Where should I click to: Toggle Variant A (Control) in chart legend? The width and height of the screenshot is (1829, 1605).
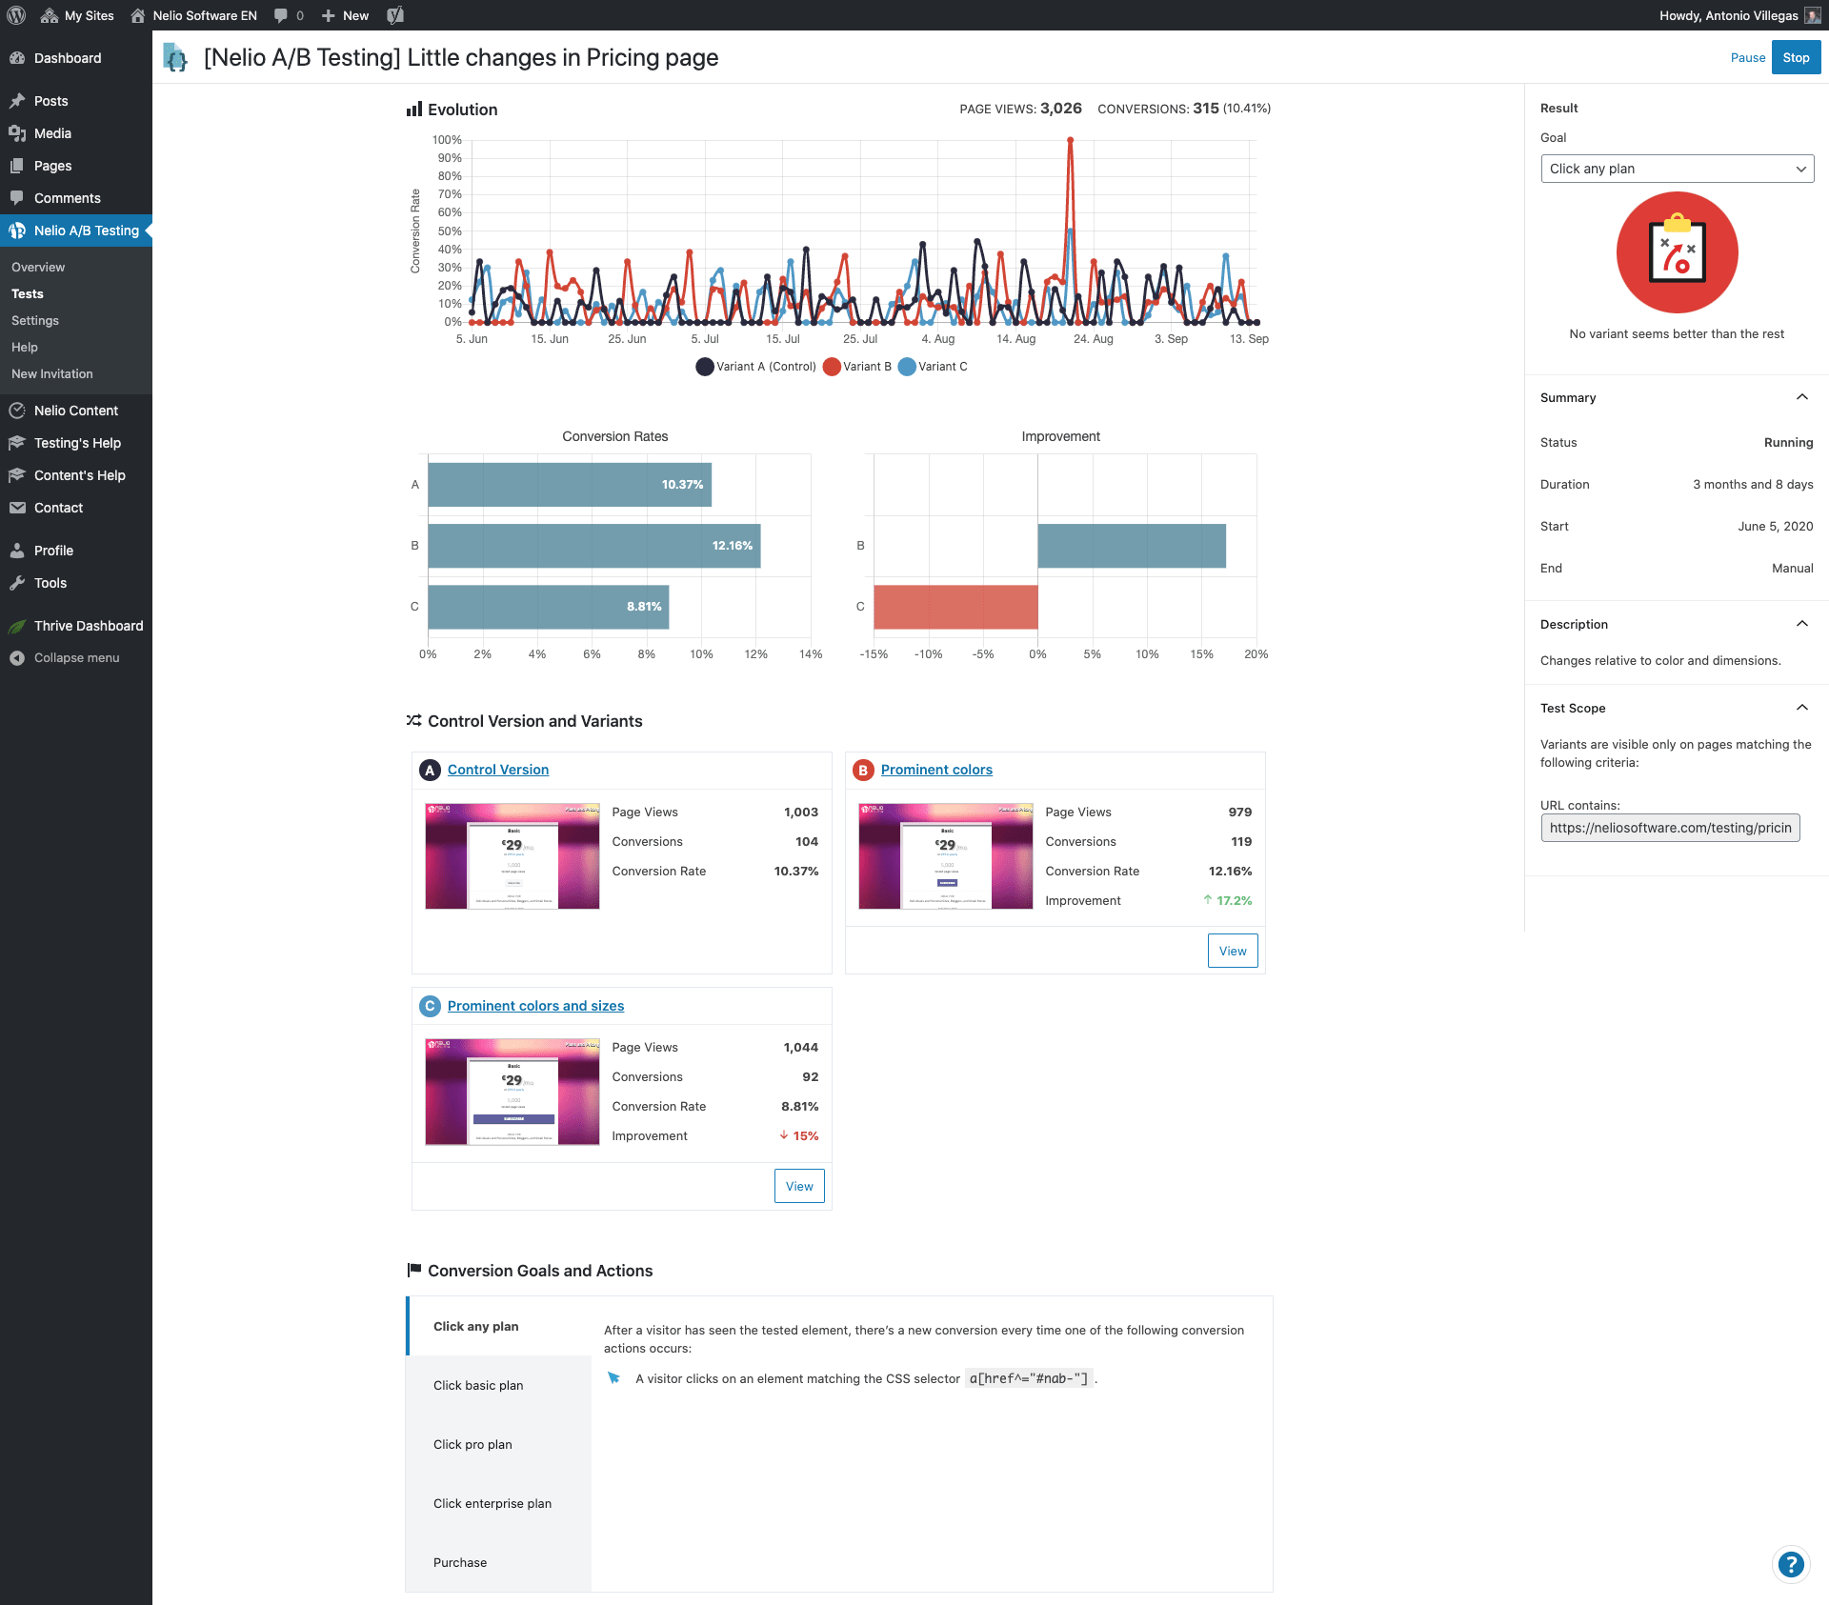click(x=756, y=367)
